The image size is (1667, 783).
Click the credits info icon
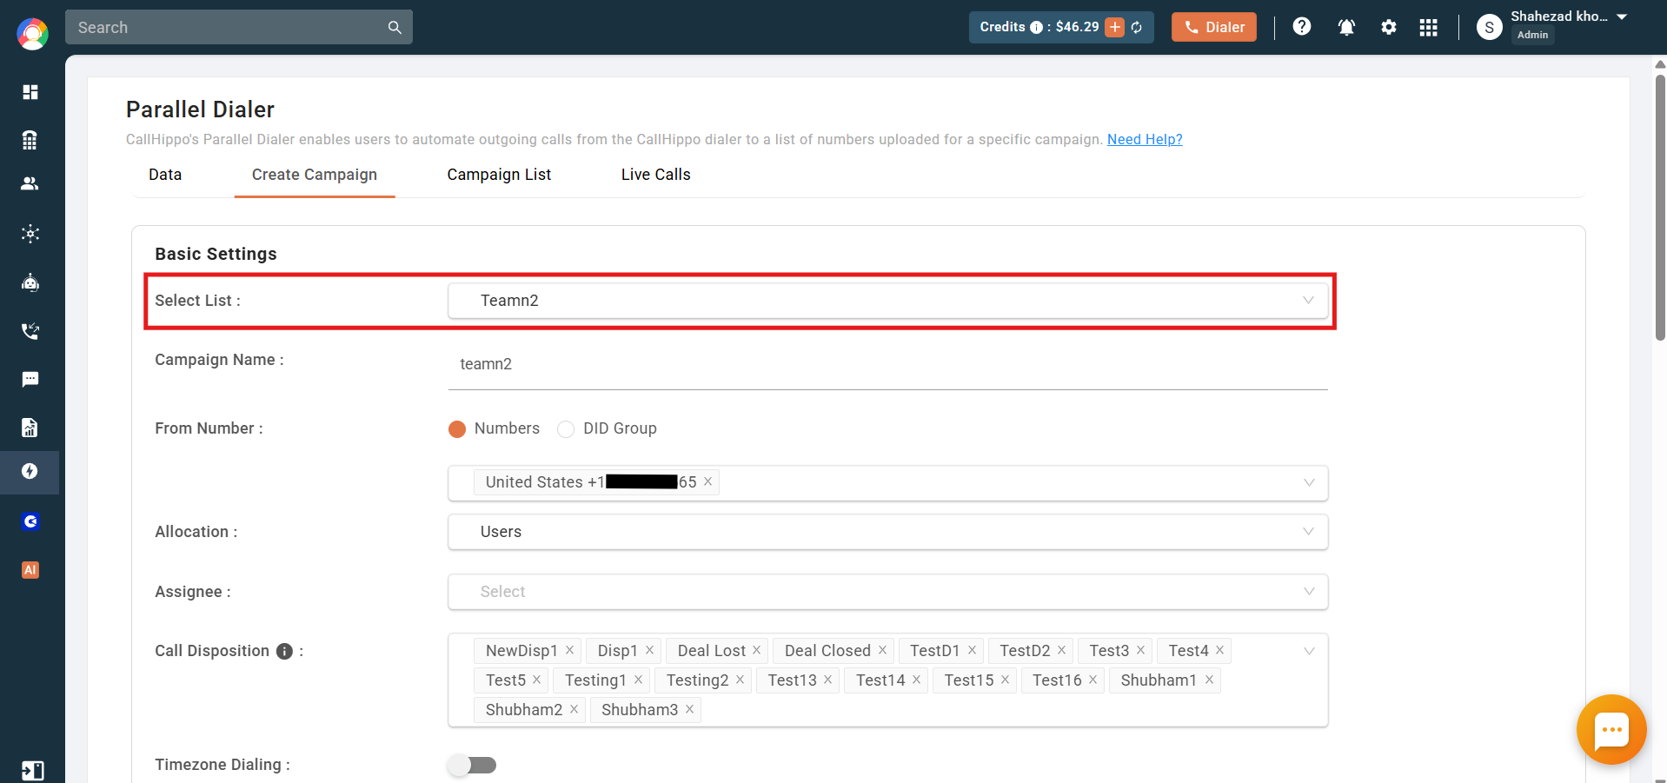1036,28
